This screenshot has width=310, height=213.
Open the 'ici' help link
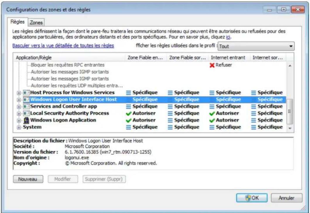pyautogui.click(x=228, y=37)
